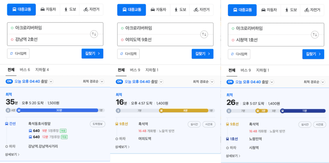Click the 도착정보 button for 흑석동효사정앞
The height and width of the screenshot is (163, 329).
[98, 124]
